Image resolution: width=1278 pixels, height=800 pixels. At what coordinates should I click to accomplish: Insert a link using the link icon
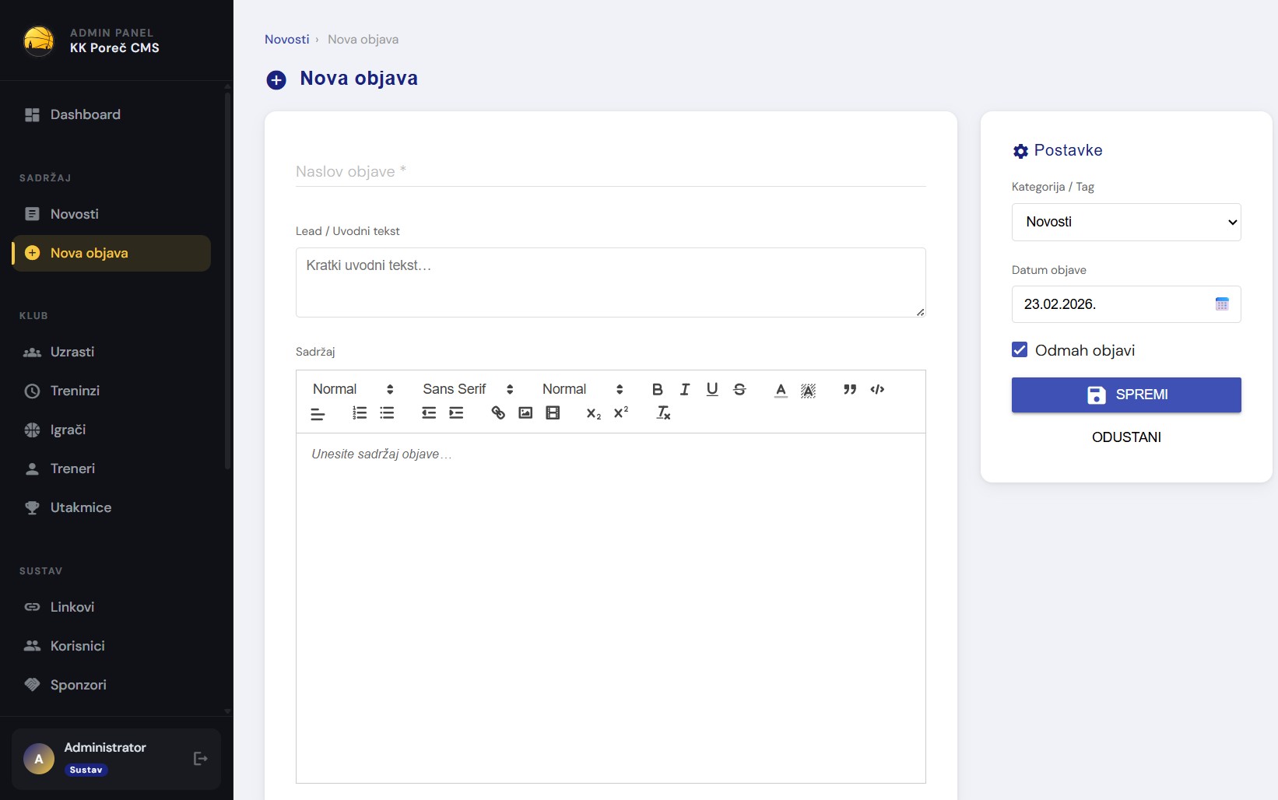(498, 413)
